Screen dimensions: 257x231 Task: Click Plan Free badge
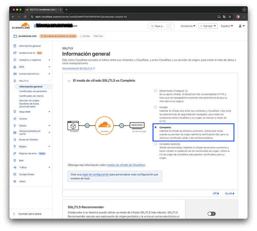(98, 36)
